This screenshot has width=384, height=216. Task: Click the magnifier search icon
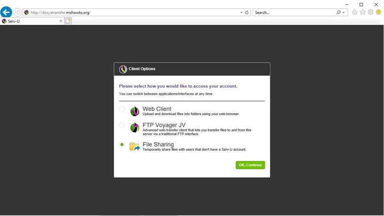click(338, 12)
